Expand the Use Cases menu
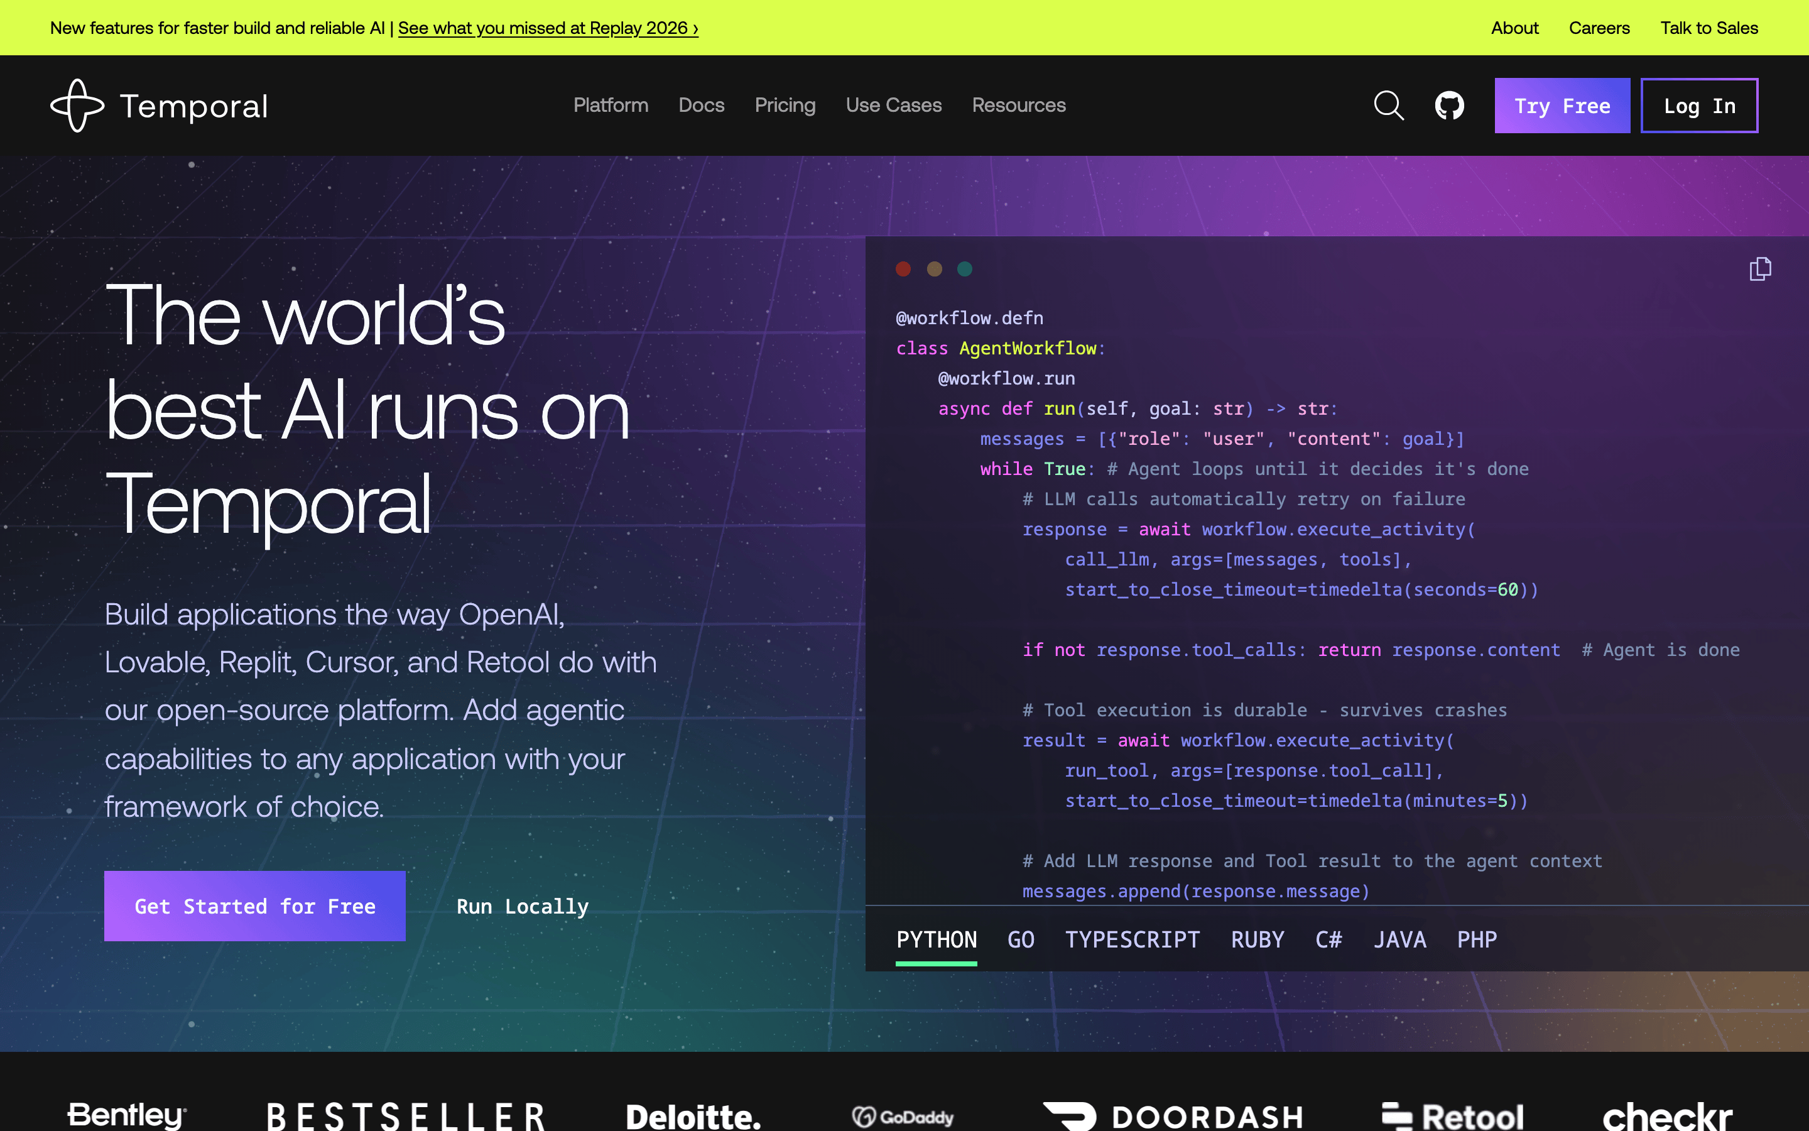 (893, 106)
